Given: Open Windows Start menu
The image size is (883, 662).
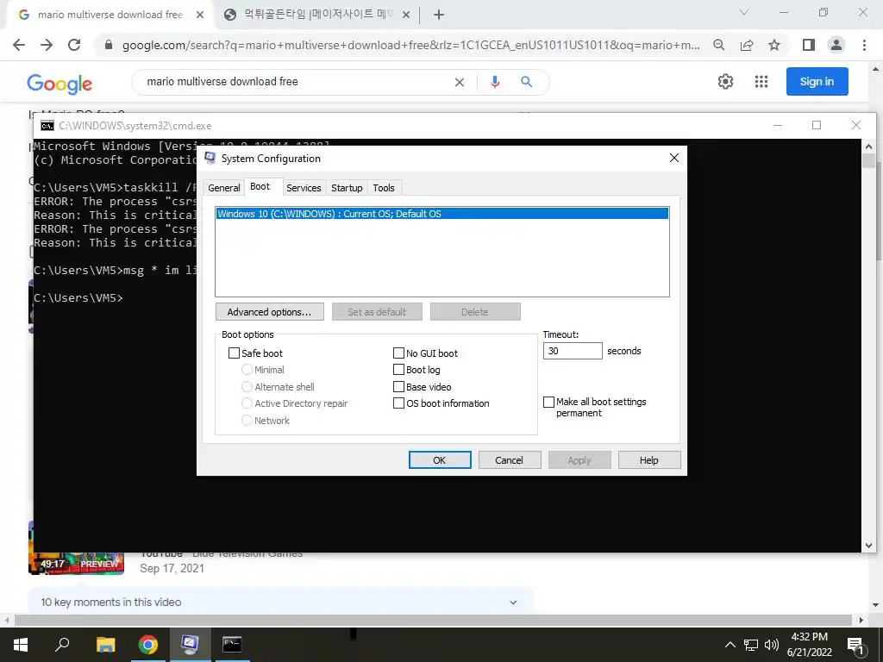Looking at the screenshot, I should click(21, 645).
